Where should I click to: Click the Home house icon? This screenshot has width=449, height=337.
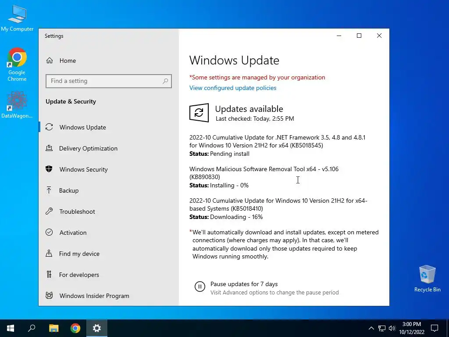coord(50,61)
